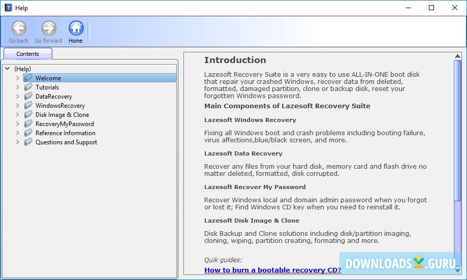Collapse the (Help) root node
Viewport: 467px width, 280px height.
(x=8, y=69)
